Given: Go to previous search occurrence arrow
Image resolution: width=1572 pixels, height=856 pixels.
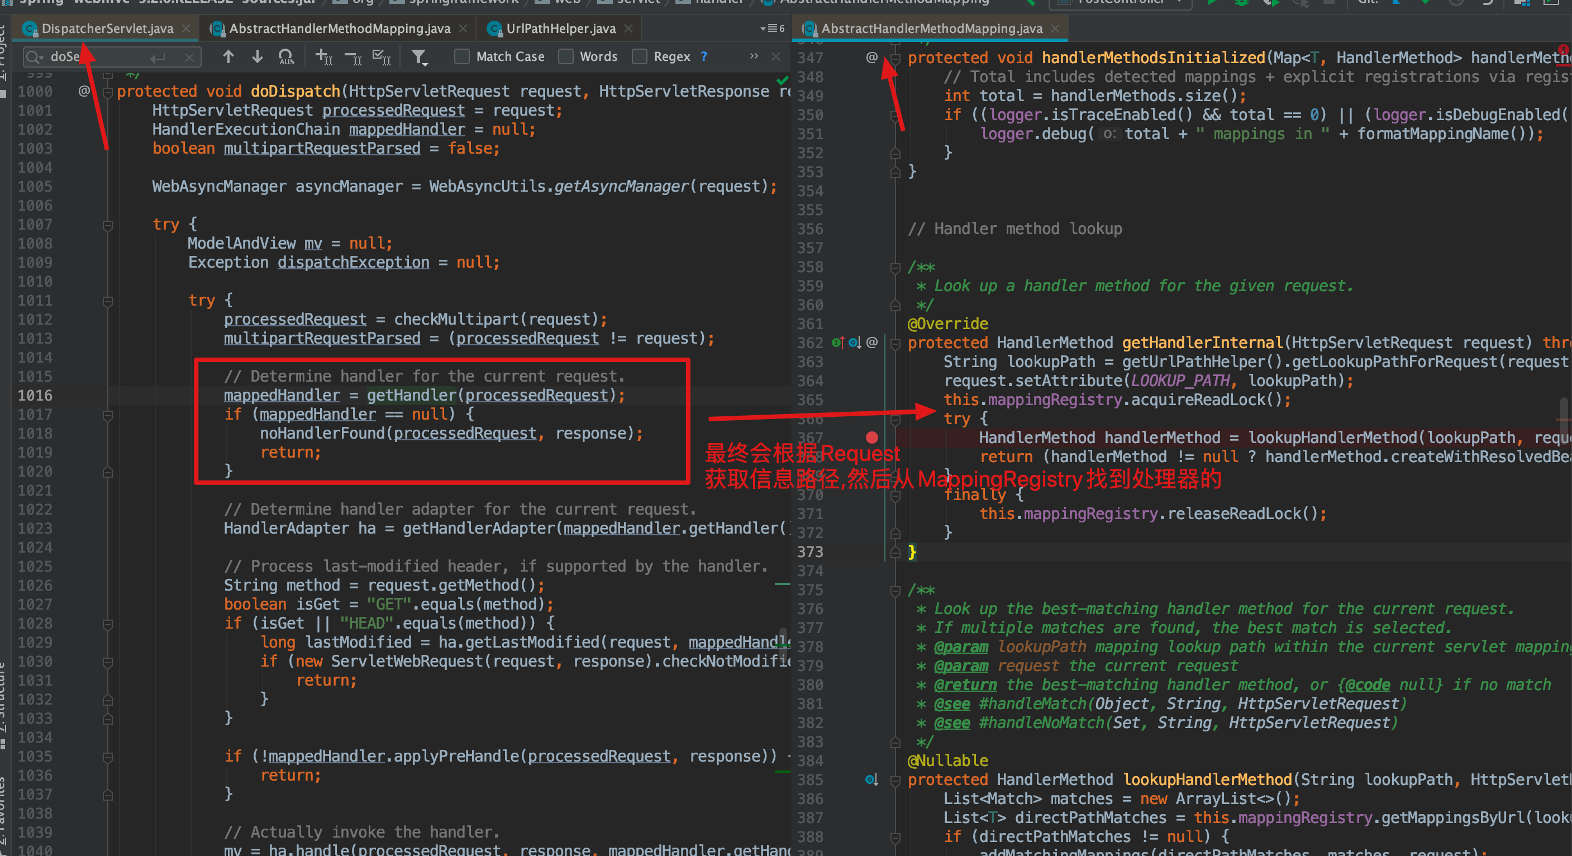Looking at the screenshot, I should pyautogui.click(x=228, y=57).
